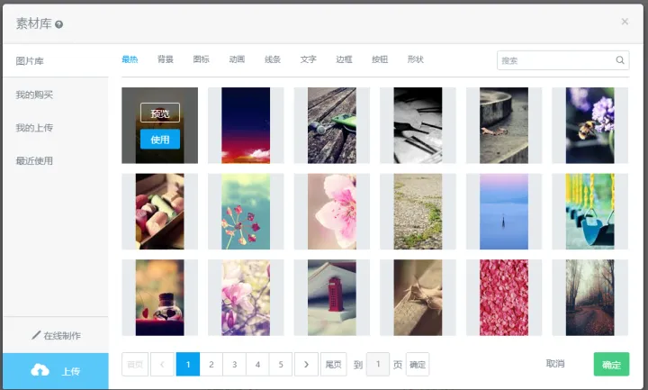
Task: Select the pink cherry blossom thumbnail
Action: pos(331,212)
